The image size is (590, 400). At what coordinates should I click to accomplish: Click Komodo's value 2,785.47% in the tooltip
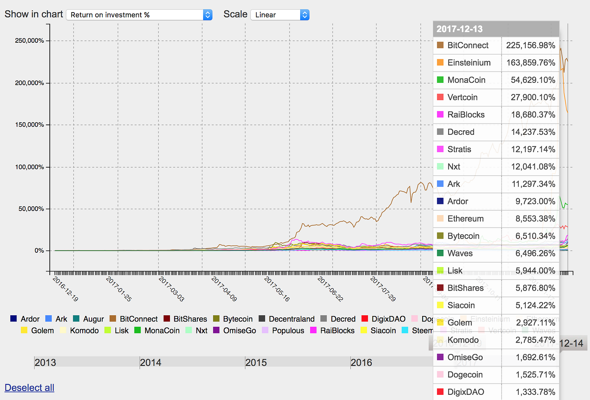click(x=535, y=340)
